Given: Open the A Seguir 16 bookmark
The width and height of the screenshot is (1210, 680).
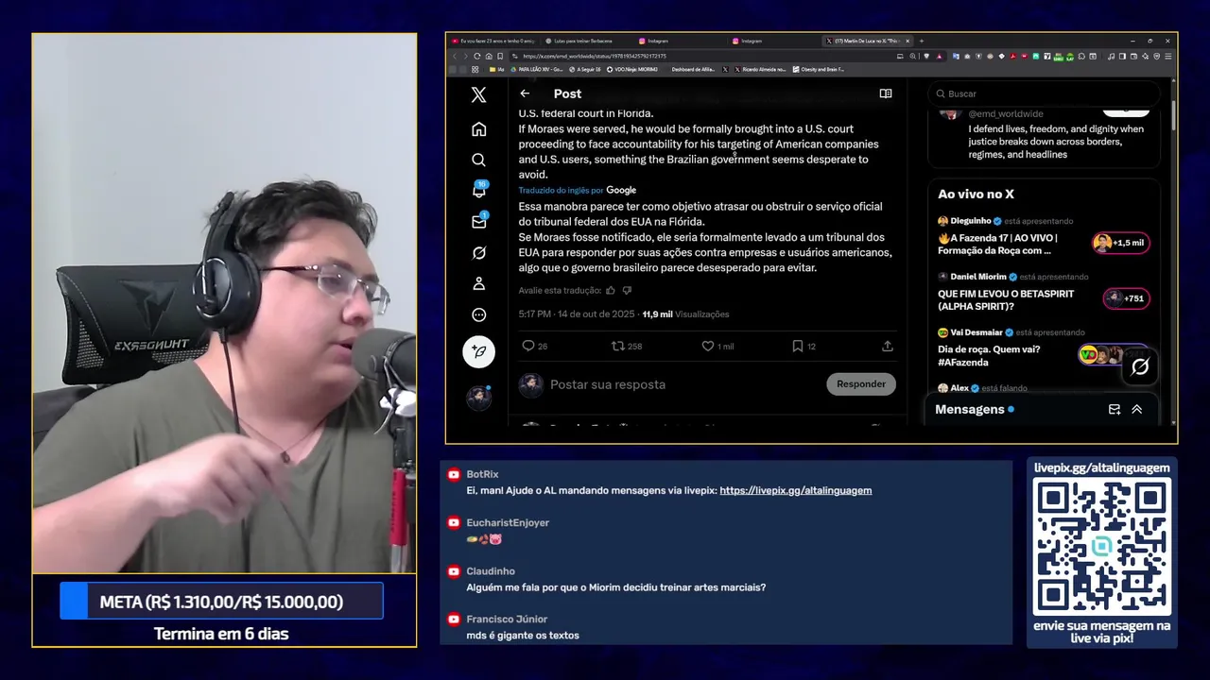Looking at the screenshot, I should [x=585, y=69].
